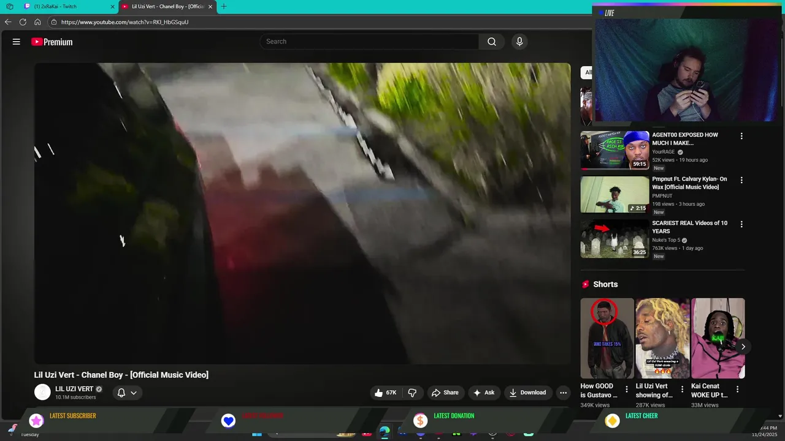Click the '198 views · 3 hours ago' text
The height and width of the screenshot is (441, 785).
click(x=678, y=204)
